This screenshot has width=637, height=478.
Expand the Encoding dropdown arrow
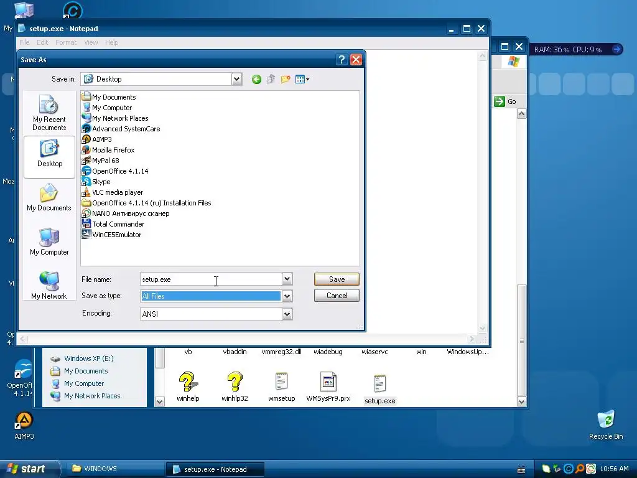(x=287, y=314)
